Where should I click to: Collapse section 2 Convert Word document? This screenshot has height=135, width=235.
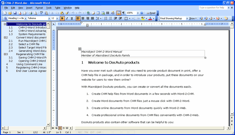tap(5, 37)
